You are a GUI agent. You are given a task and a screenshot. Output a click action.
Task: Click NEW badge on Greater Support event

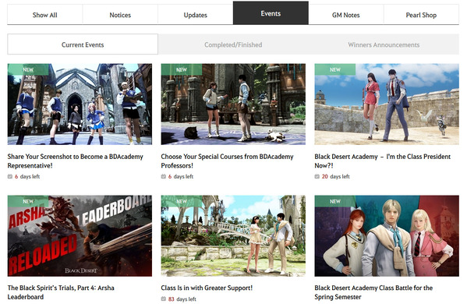pos(182,201)
